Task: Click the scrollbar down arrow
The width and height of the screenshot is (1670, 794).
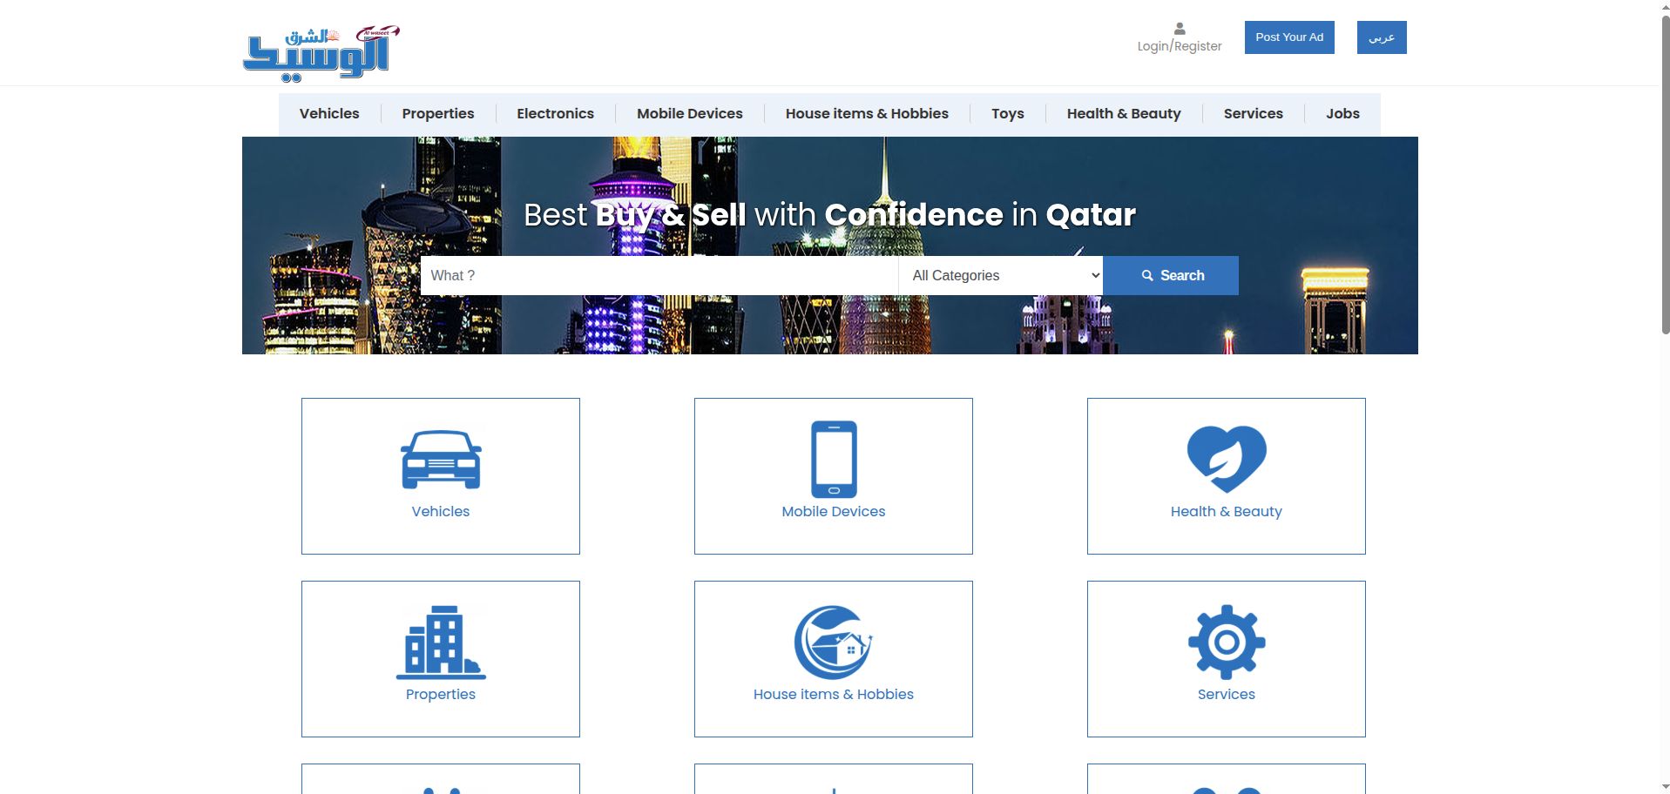Action: (1665, 787)
